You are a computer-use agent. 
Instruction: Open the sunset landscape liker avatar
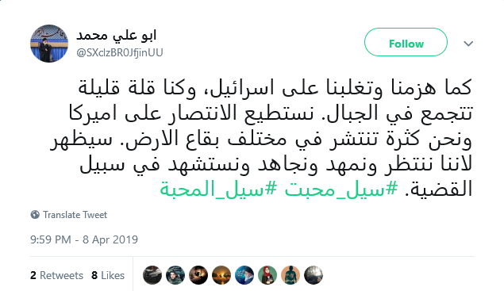(x=221, y=275)
